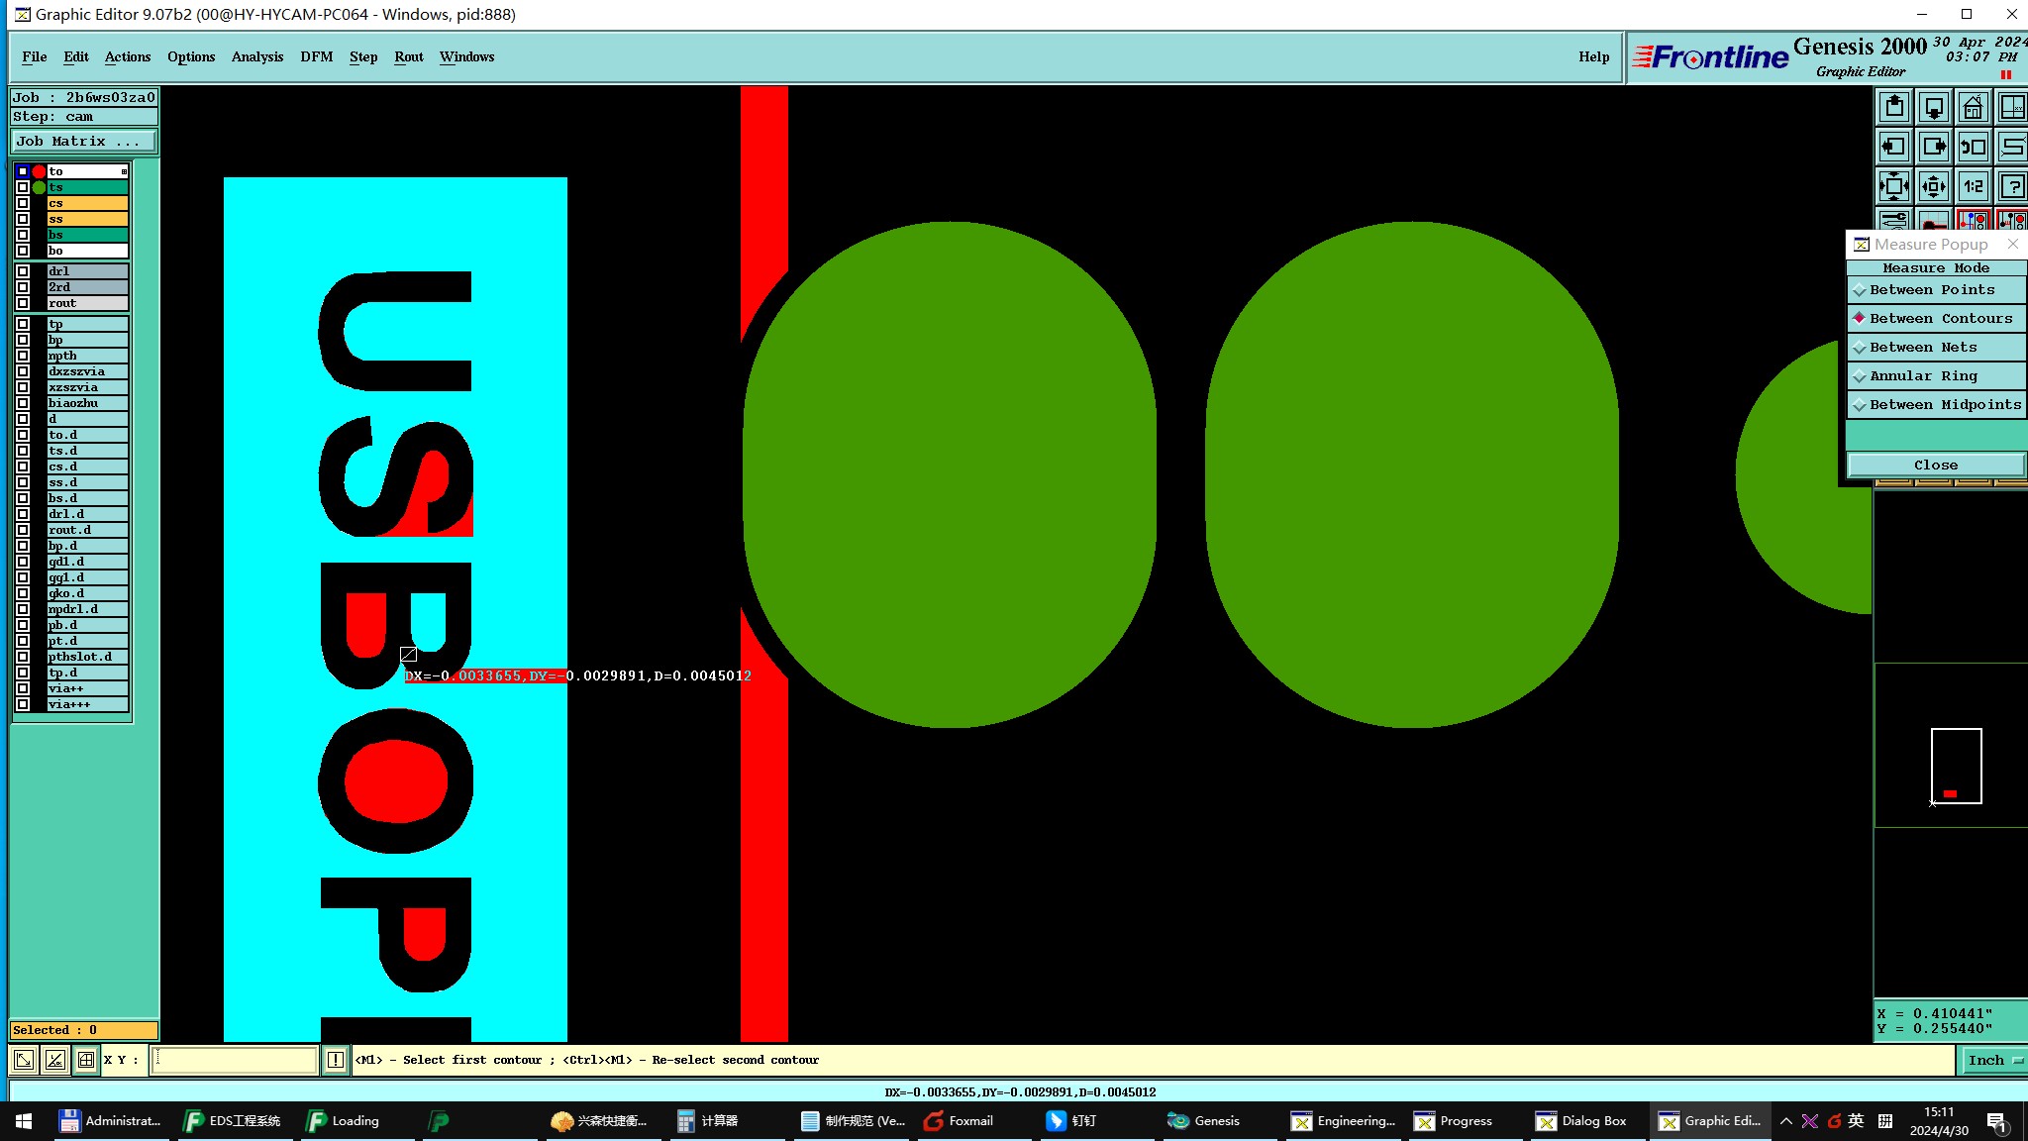
Task: Click the Help menu button
Action: (1593, 56)
